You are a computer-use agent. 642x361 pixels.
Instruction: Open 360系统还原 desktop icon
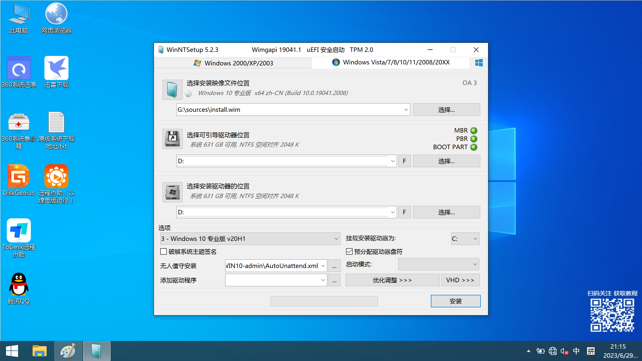coord(18,68)
